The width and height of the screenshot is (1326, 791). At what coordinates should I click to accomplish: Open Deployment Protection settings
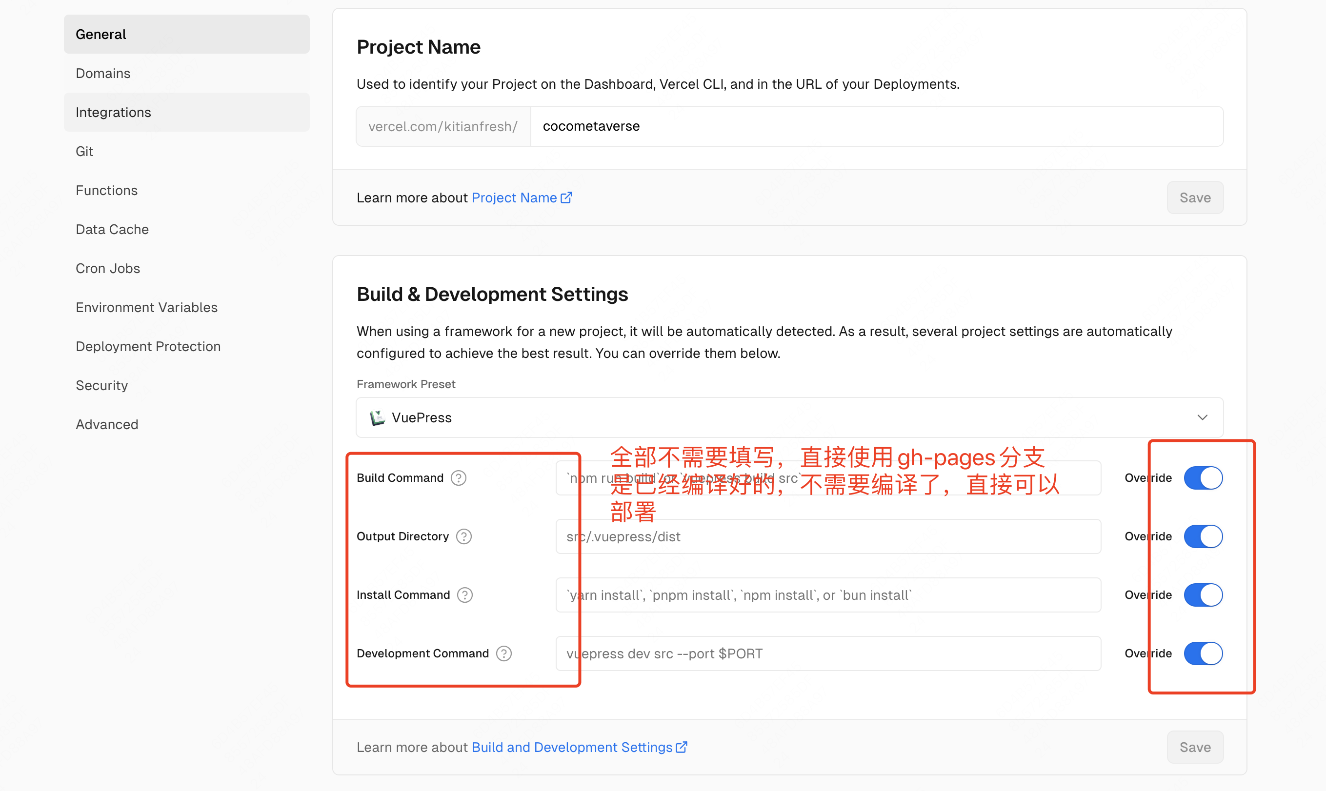click(187, 346)
